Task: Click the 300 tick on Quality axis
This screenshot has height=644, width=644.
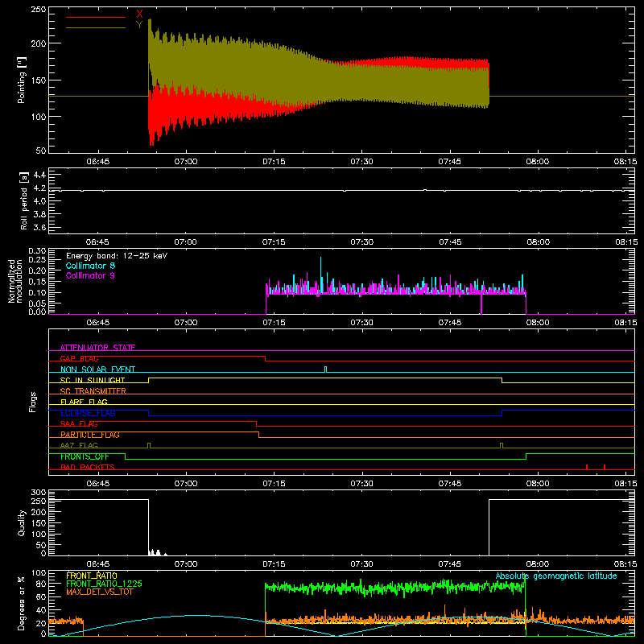Action: [39, 493]
